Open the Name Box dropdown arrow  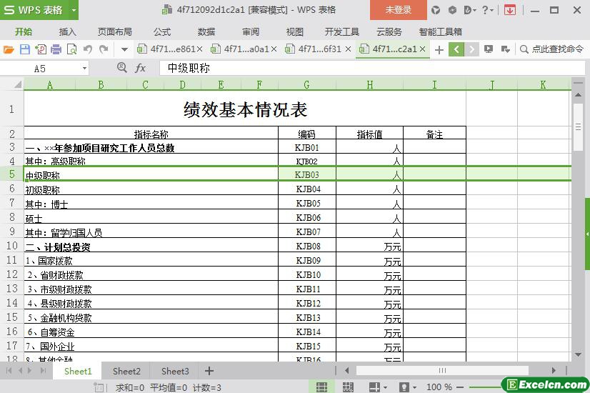pos(85,69)
